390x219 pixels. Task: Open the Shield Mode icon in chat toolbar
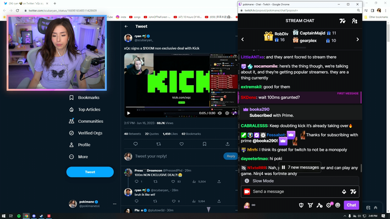point(301,205)
